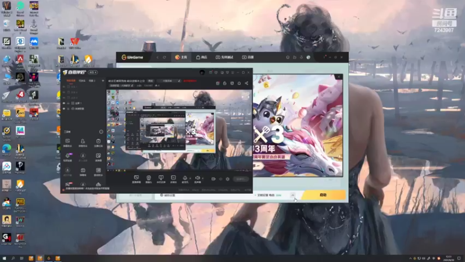Click the stream preview canvas
The height and width of the screenshot is (262, 465).
tap(179, 130)
